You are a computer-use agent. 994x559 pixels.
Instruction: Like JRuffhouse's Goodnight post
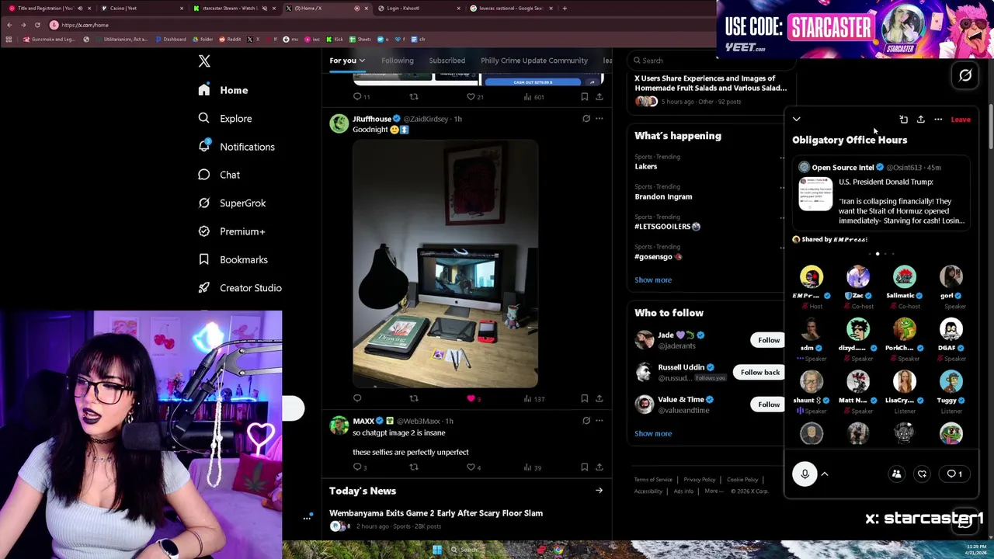point(471,398)
